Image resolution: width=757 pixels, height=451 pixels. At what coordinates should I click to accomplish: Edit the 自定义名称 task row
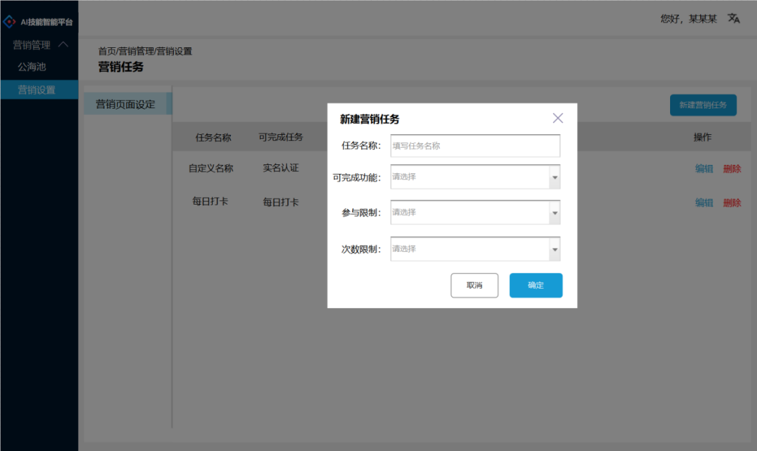tap(704, 168)
